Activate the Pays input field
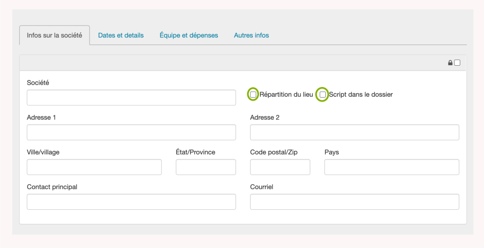The image size is (484, 248). pyautogui.click(x=392, y=167)
